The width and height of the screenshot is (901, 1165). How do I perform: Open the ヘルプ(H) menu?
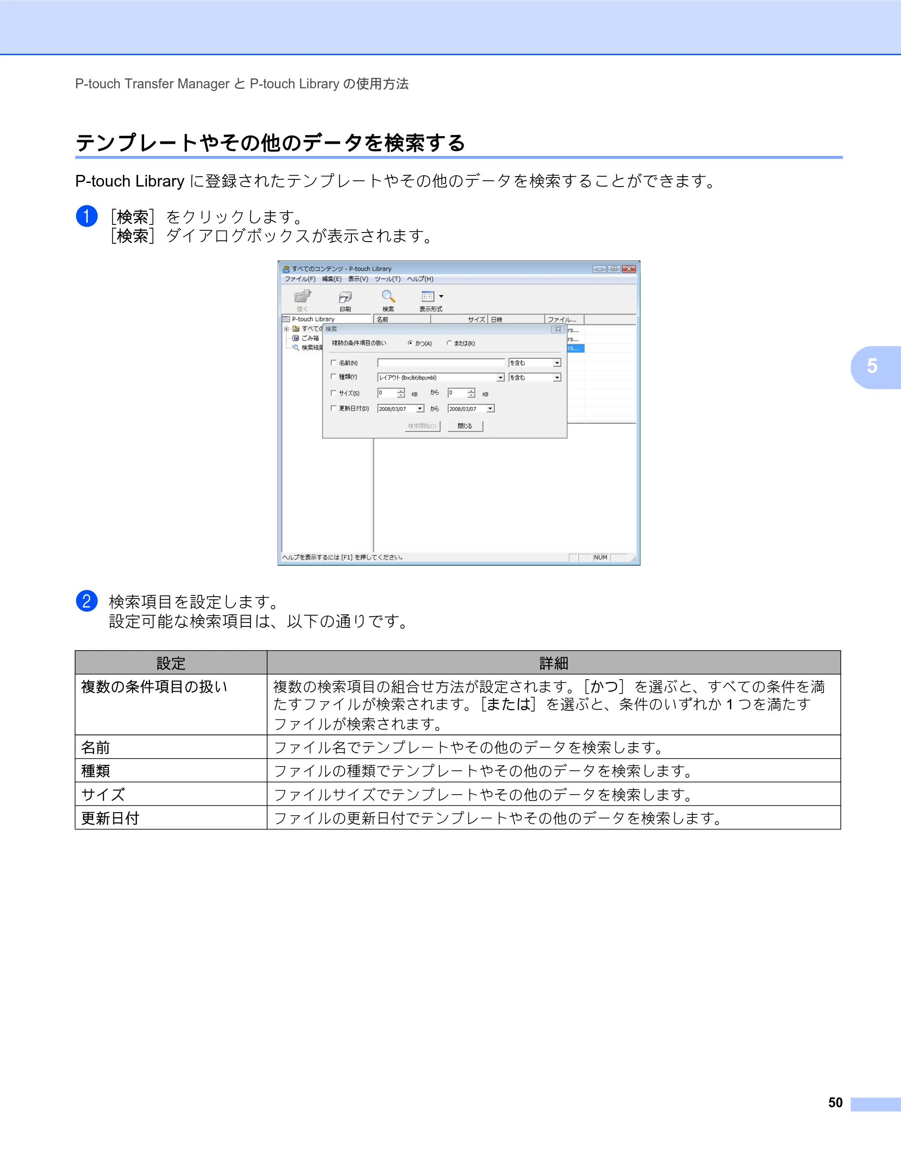tap(420, 279)
